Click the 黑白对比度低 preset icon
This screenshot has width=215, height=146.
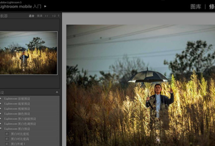tap(7, 134)
